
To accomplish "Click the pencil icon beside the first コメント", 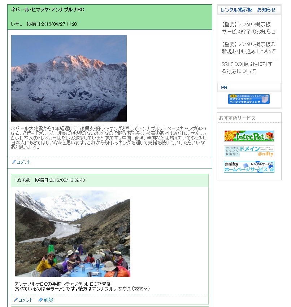I will (x=14, y=162).
